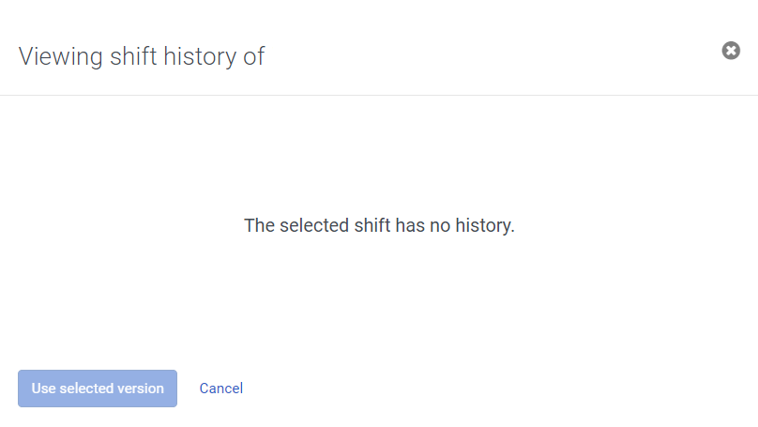The width and height of the screenshot is (758, 427).
Task: Close the shift history dialog
Action: [x=731, y=51]
